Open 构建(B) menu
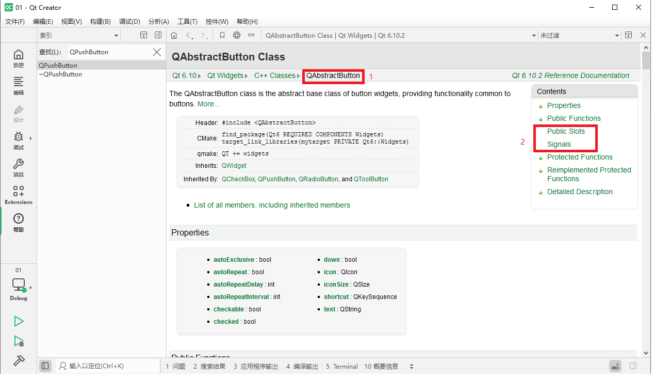 (100, 21)
